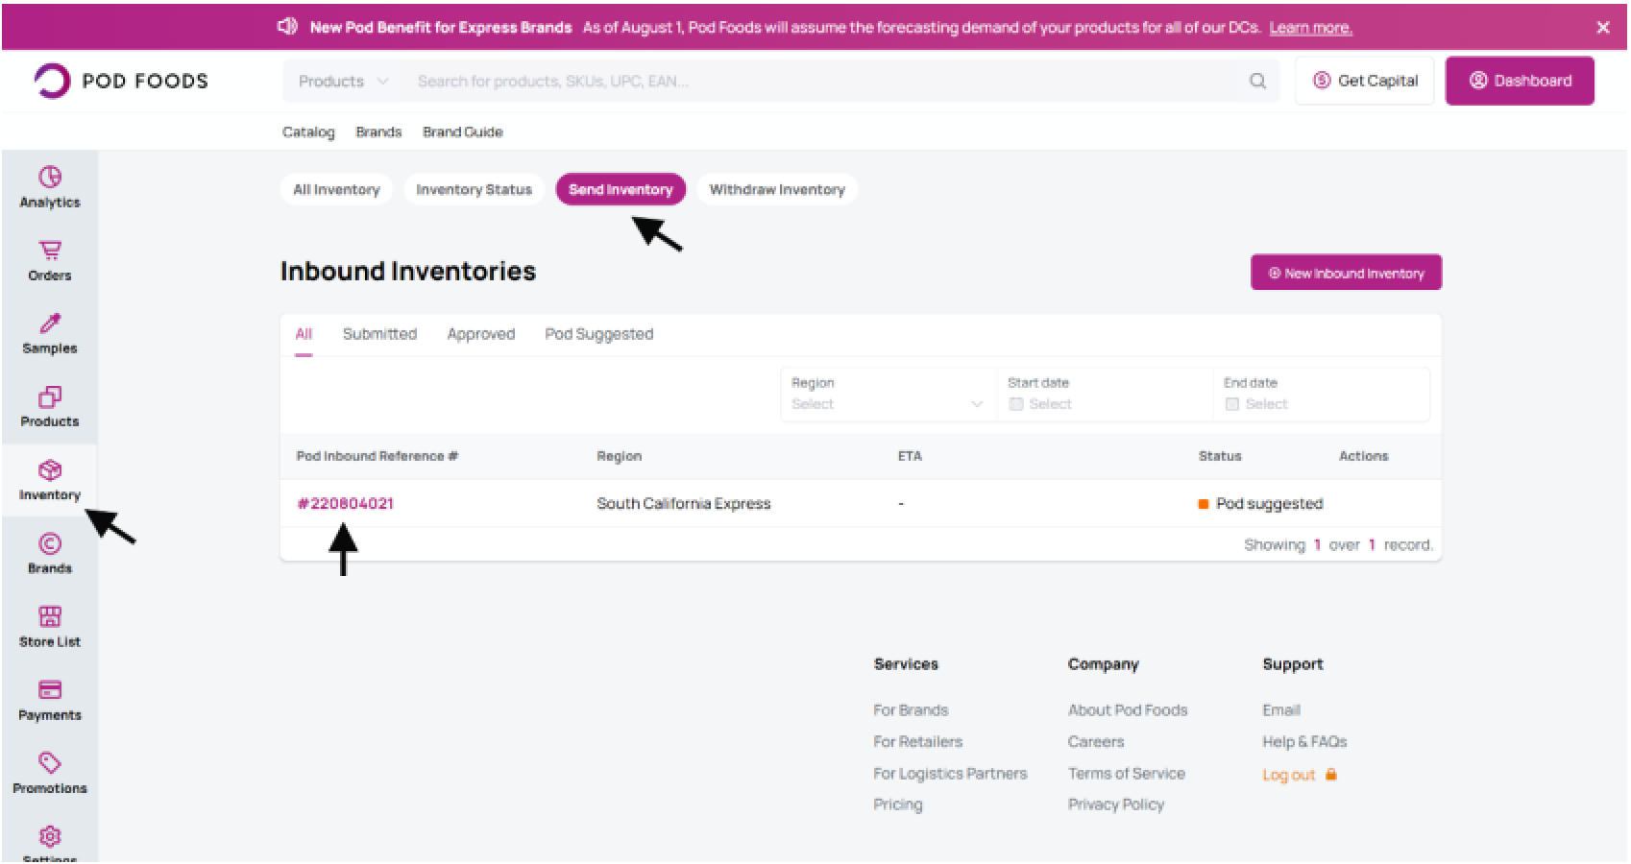
Task: Click the Log out link
Action: 1288,775
